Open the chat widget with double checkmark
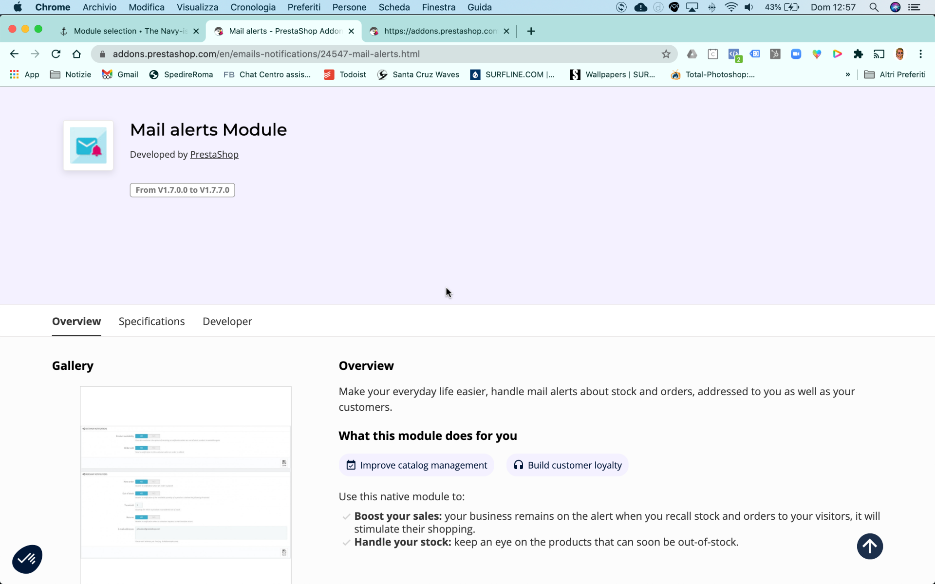The width and height of the screenshot is (935, 584). pos(27,559)
